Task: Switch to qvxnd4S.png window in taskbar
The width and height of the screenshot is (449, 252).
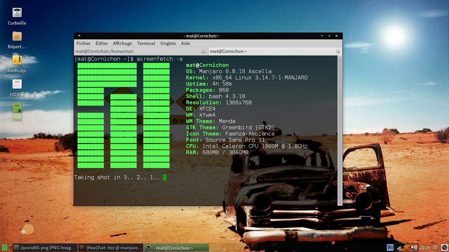Action: tap(45, 248)
